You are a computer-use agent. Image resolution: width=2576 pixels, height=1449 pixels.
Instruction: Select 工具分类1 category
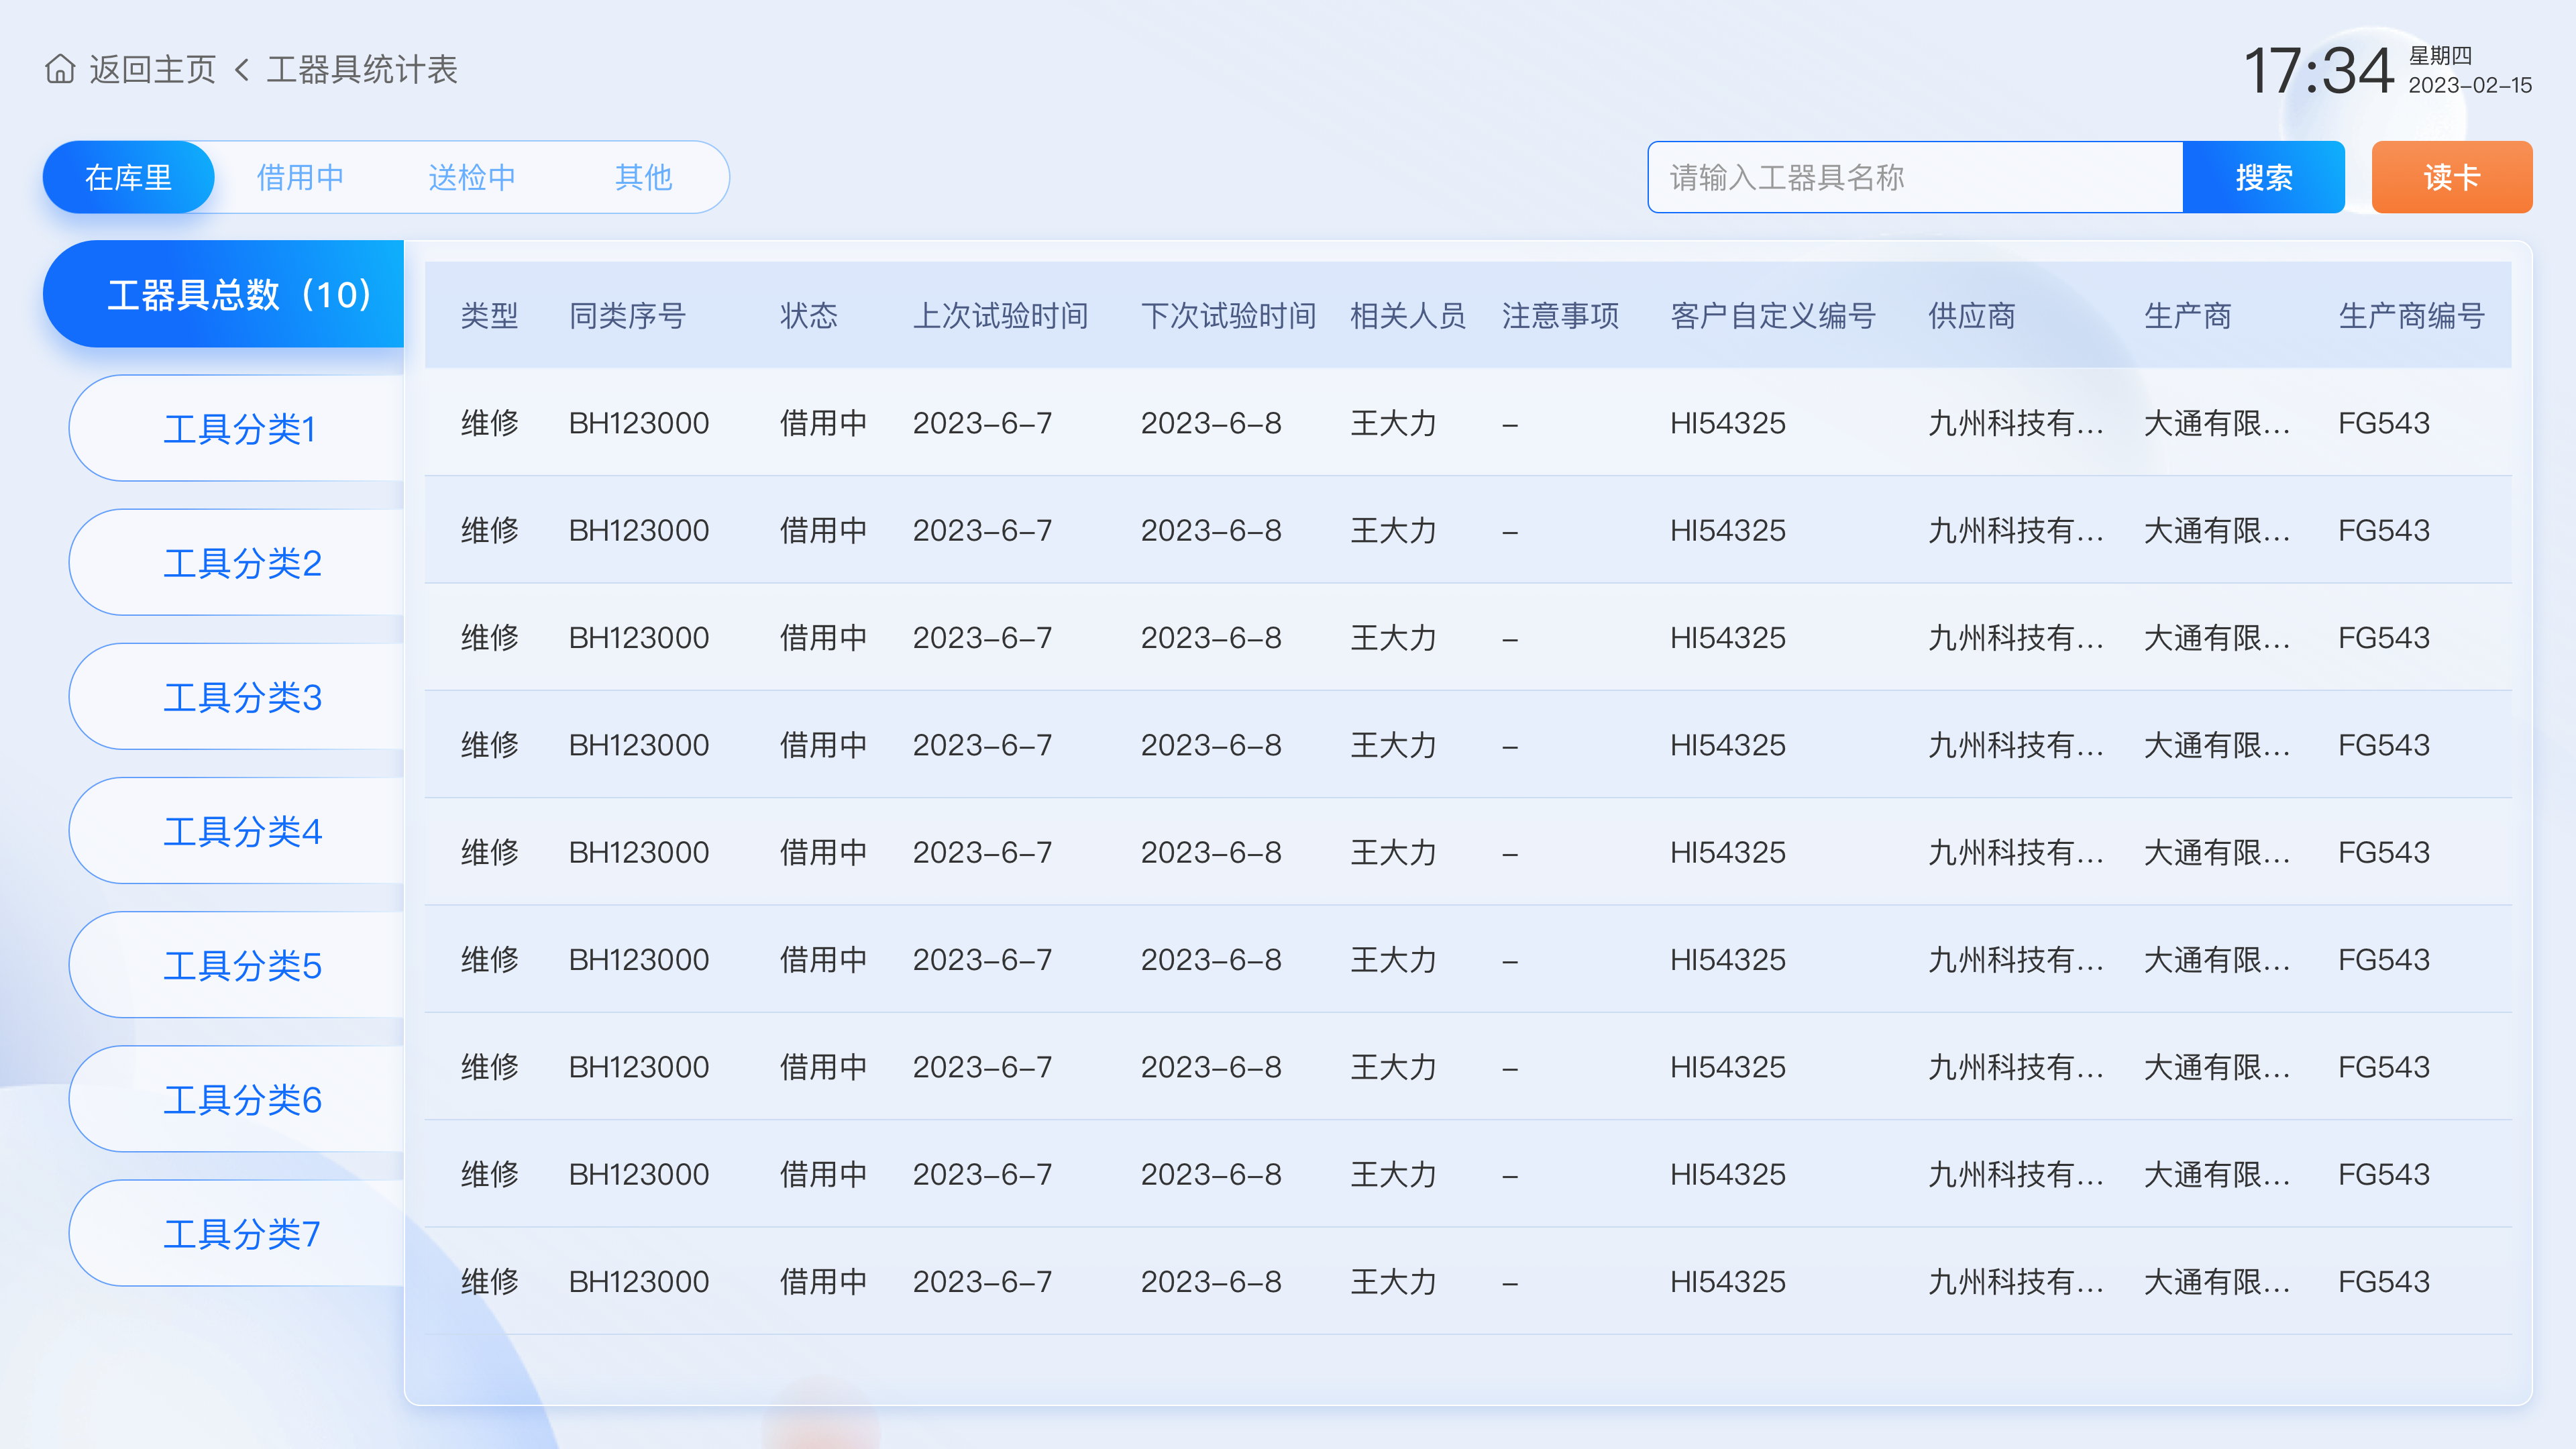pos(236,428)
